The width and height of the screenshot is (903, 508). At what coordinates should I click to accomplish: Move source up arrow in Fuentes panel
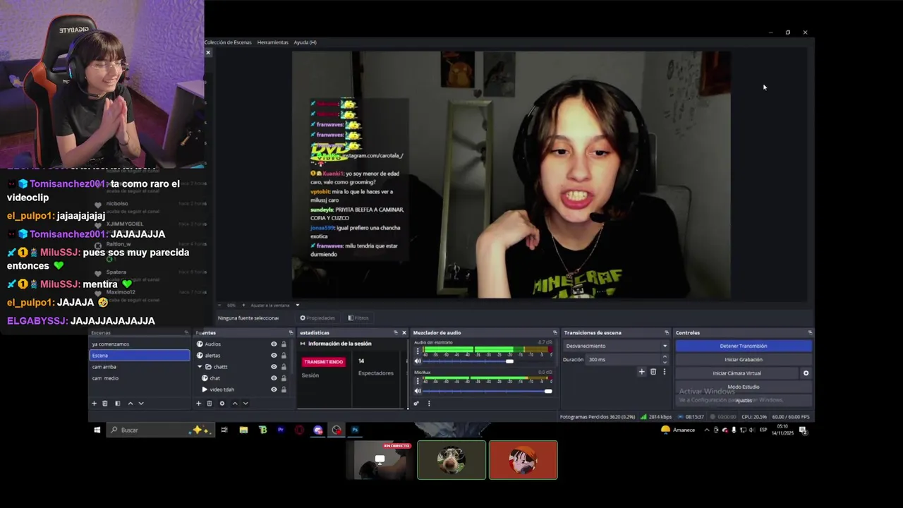(x=235, y=404)
